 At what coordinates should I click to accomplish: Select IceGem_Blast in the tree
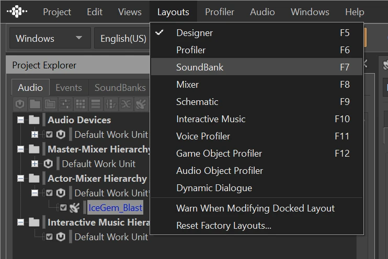[115, 207]
